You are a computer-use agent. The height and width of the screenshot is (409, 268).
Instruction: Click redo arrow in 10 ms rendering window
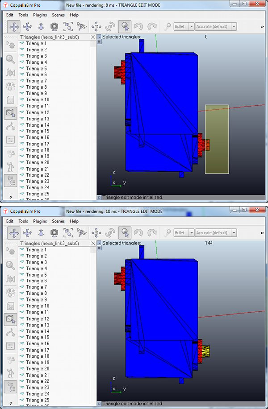pos(152,233)
